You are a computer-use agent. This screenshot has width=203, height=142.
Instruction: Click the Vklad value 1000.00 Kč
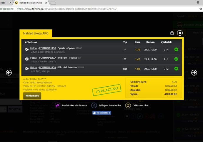[171, 86]
